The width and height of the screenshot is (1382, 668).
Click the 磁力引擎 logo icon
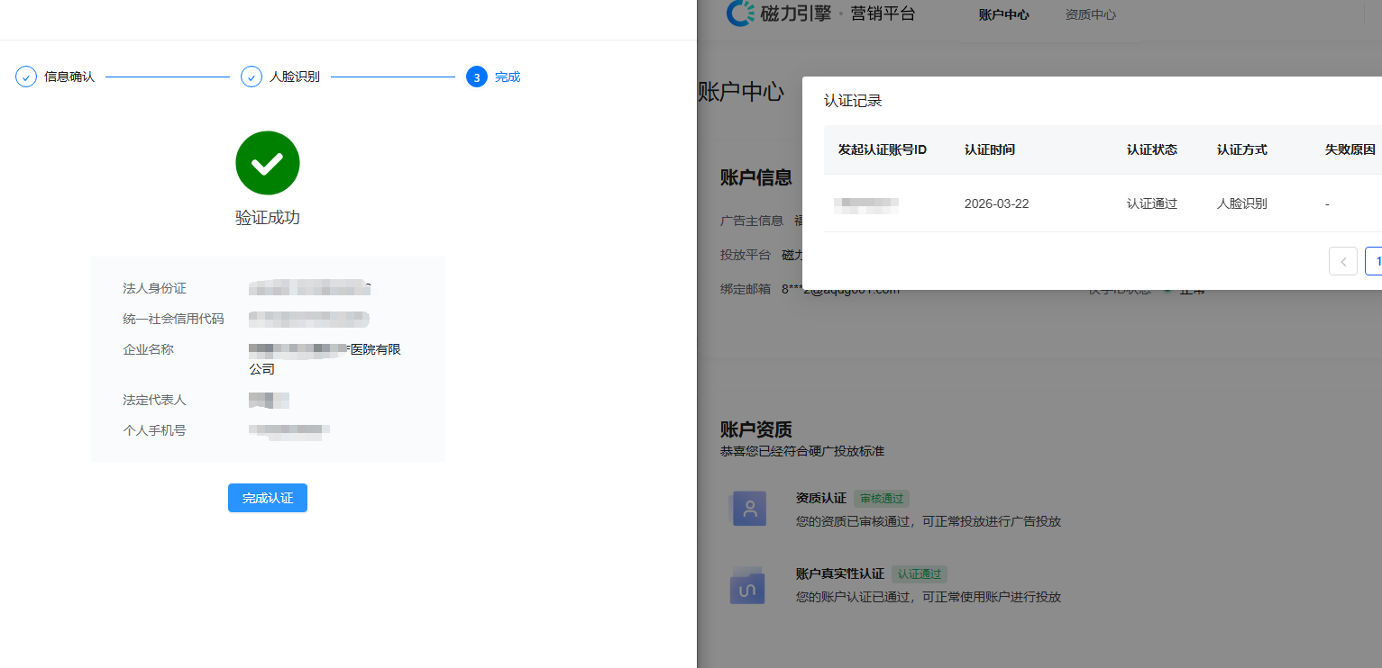click(x=741, y=14)
